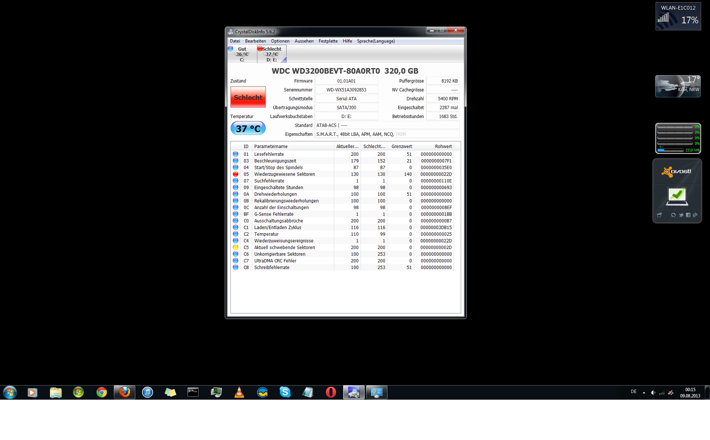The height and width of the screenshot is (440, 710).
Task: Open Google Chrome from the taskbar
Action: tap(101, 392)
